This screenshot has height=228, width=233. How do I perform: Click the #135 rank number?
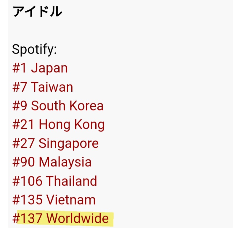pos(27,200)
